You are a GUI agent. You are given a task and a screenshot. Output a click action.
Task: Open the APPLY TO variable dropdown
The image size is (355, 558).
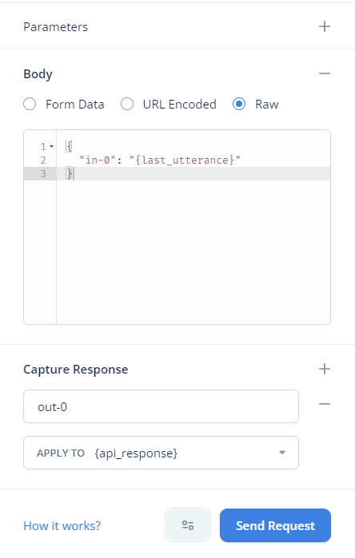pyautogui.click(x=161, y=453)
